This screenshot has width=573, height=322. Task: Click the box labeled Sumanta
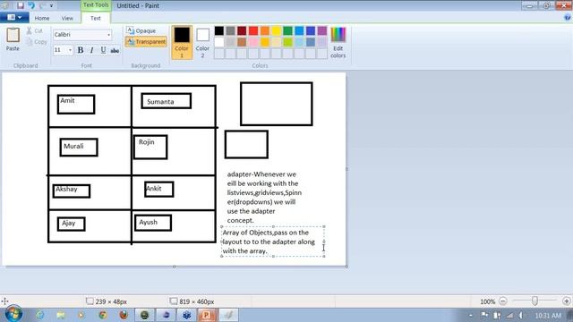point(167,101)
